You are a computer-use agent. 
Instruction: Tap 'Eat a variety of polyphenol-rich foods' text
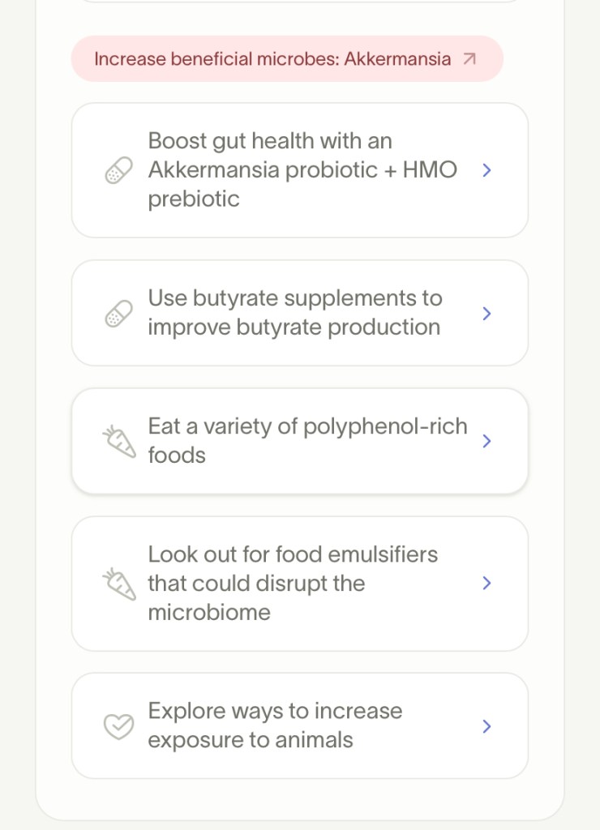pos(307,441)
